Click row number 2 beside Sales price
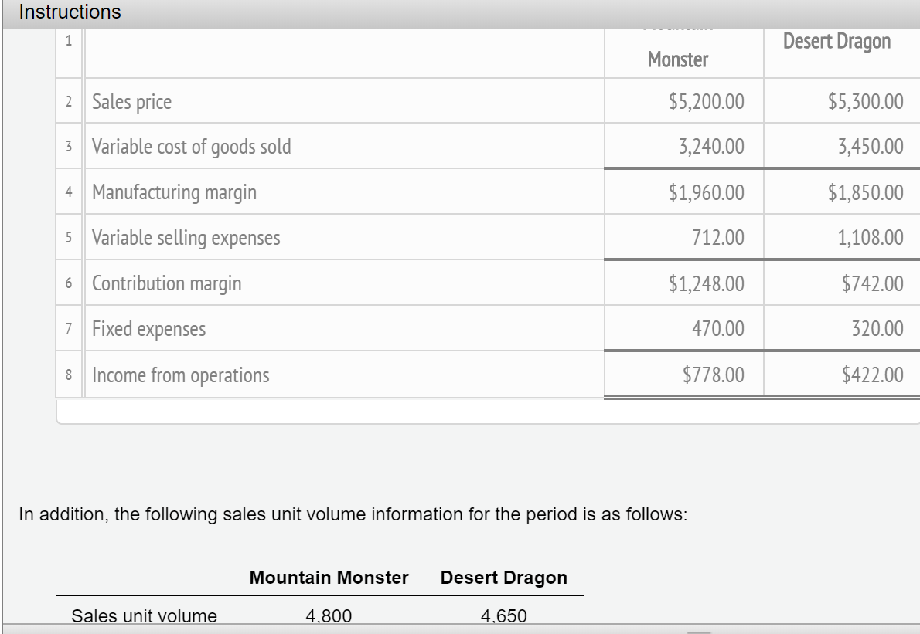 point(70,101)
